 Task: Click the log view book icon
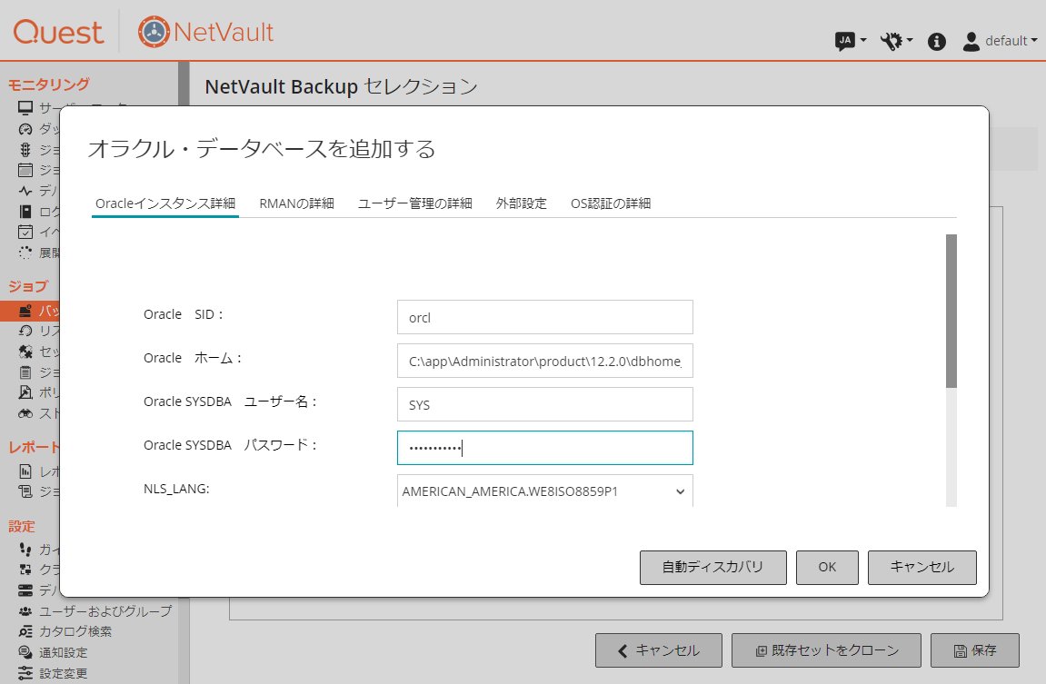tap(25, 212)
